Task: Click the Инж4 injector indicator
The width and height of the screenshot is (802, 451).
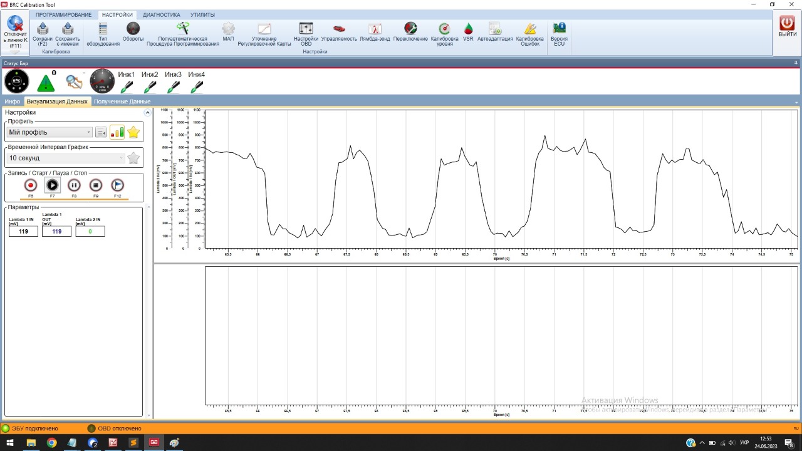Action: (x=197, y=82)
